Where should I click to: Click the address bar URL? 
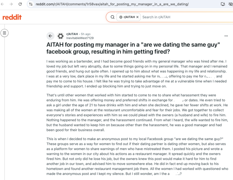(112, 4)
